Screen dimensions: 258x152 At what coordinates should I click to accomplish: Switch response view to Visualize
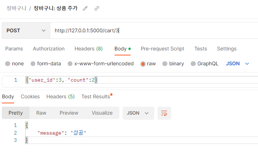102,113
